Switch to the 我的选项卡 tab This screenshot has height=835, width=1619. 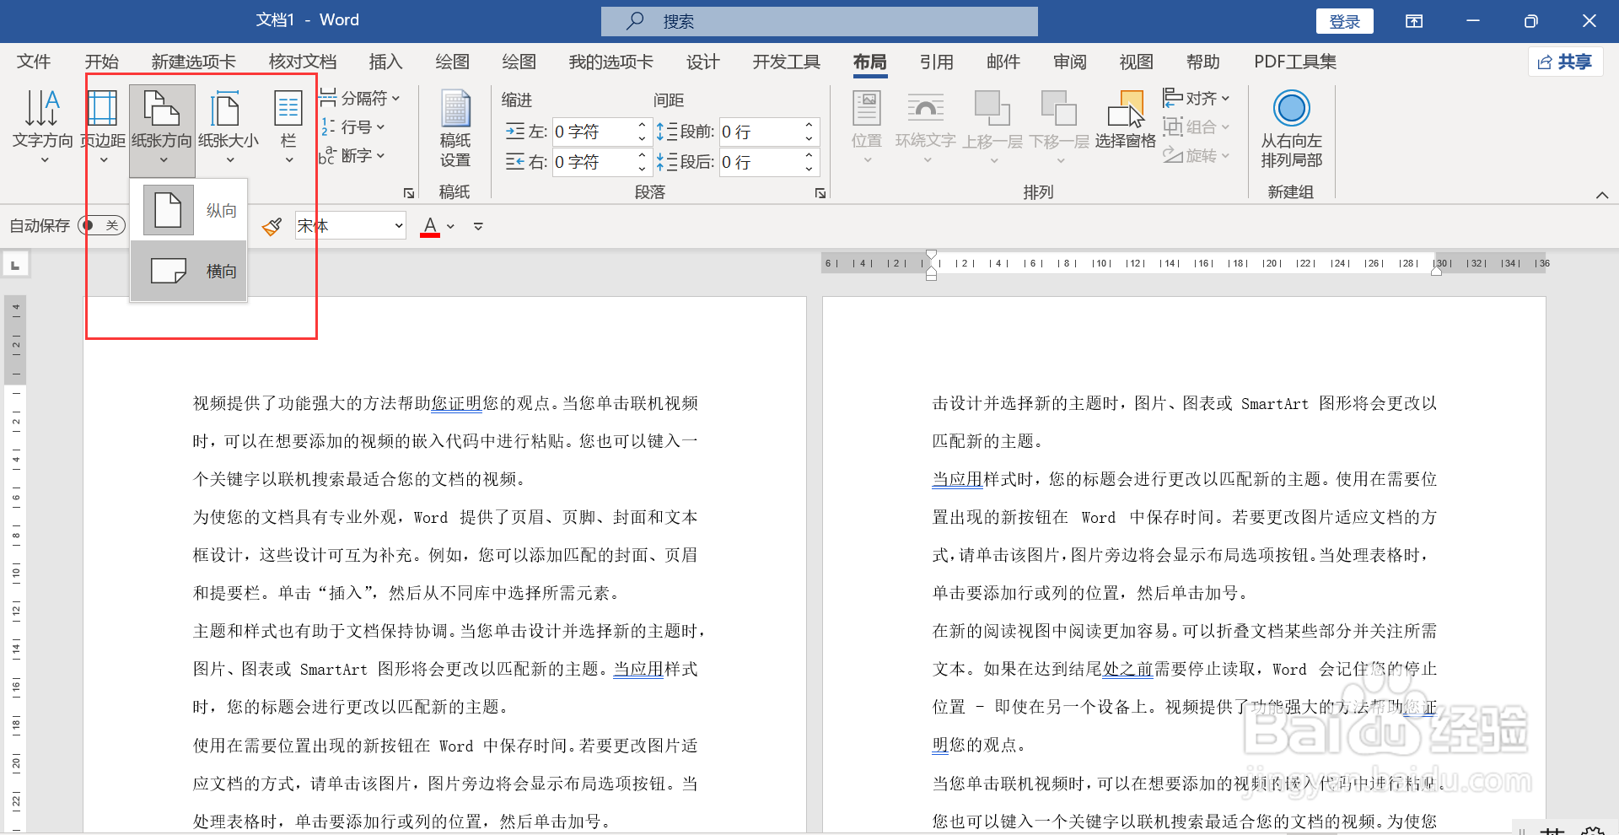pos(610,62)
